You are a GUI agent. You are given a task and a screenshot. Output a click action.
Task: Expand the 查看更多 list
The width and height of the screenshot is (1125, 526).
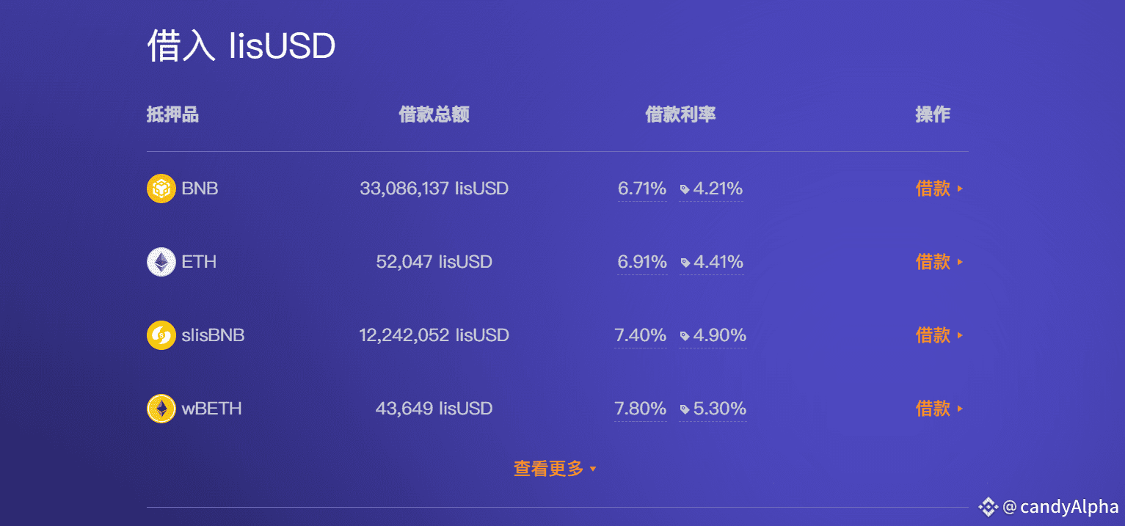555,468
